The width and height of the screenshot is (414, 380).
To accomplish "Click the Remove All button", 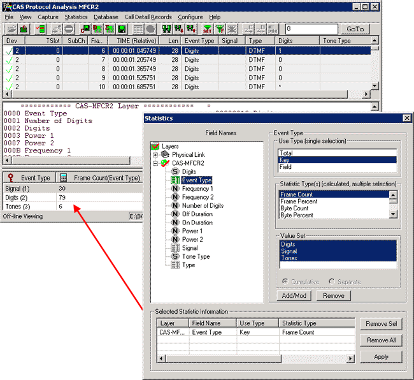I will point(381,340).
